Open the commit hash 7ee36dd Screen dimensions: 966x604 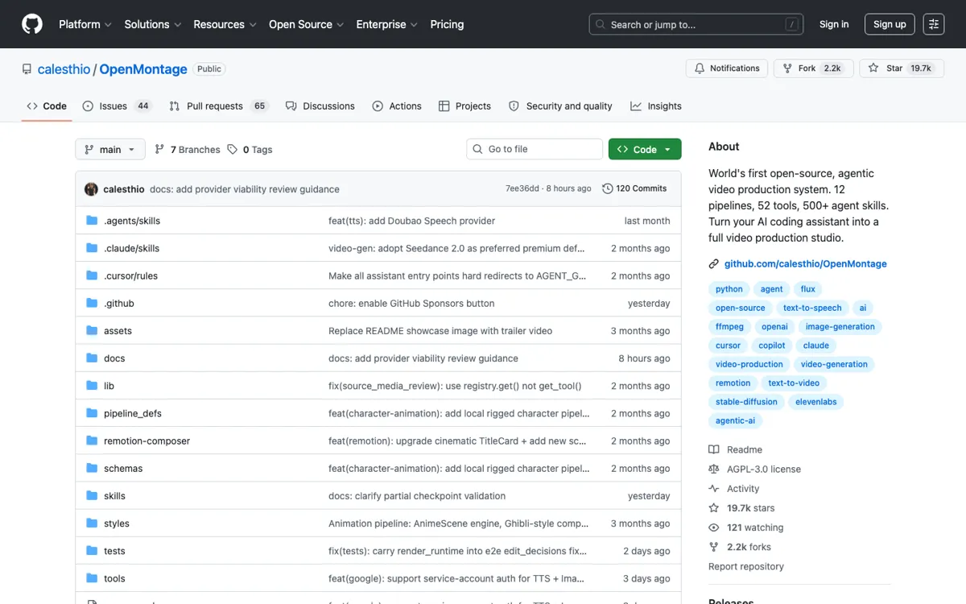pos(522,188)
